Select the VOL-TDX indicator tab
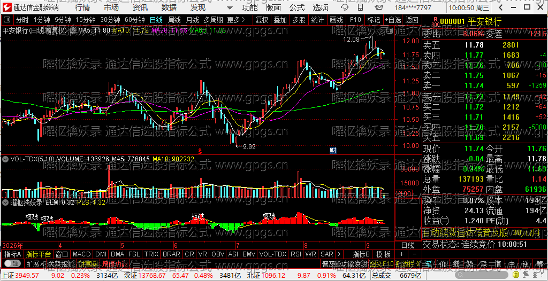The image size is (548, 281). point(273,254)
